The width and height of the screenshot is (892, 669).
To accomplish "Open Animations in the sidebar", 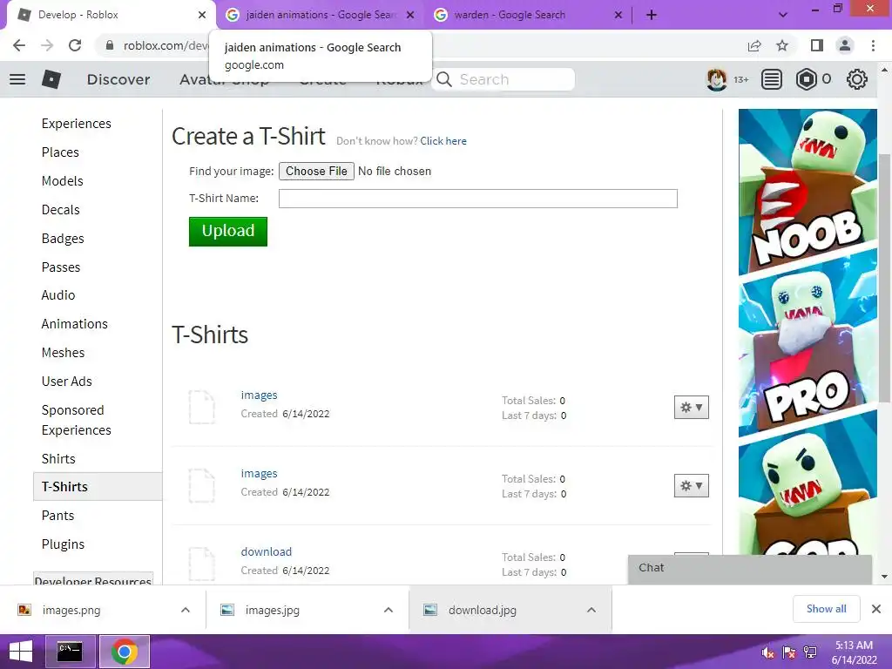I will (x=75, y=324).
